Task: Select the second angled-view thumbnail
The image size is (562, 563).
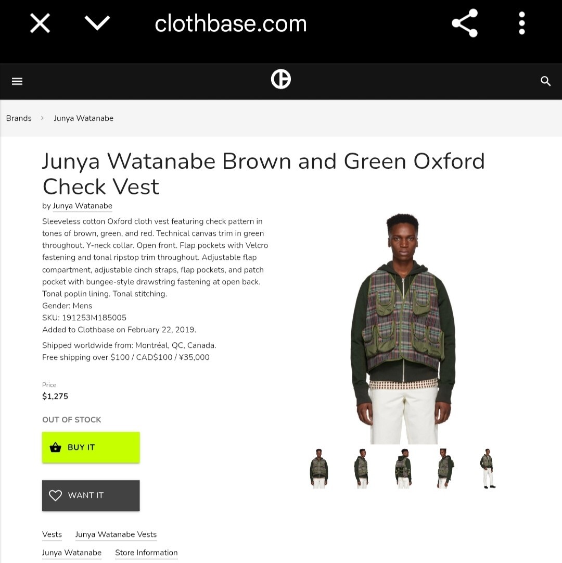Action: click(362, 469)
